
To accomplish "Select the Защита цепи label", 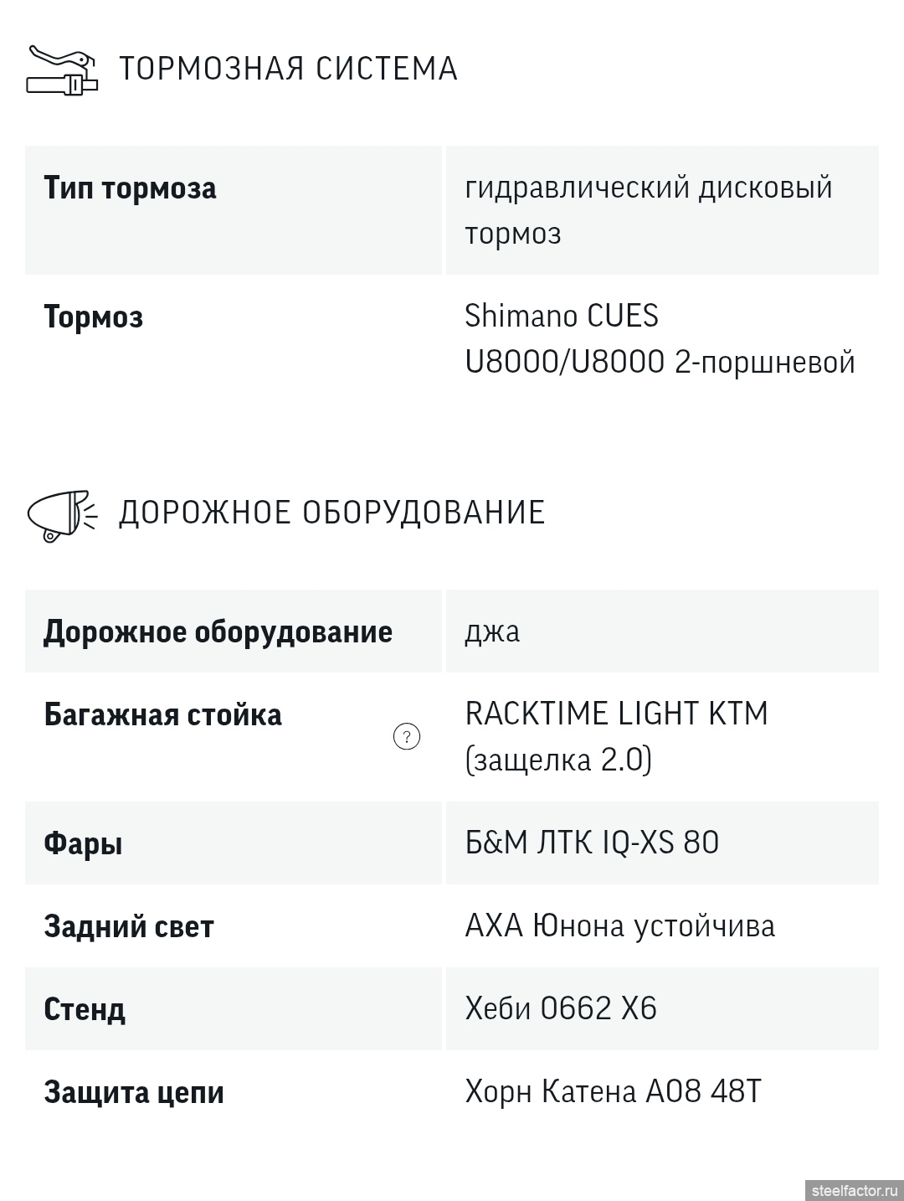I will [134, 1092].
